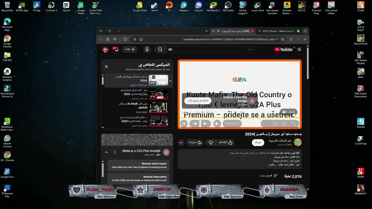Image resolution: width=372 pixels, height=209 pixels.
Task: Bookmark this page with the star
Action: 135,39
